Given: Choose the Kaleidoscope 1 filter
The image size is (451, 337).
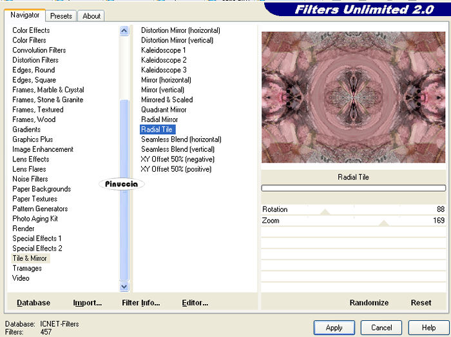Looking at the screenshot, I should [x=164, y=50].
